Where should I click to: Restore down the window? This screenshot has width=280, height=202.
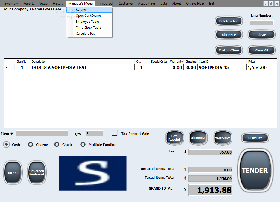(271, 4)
